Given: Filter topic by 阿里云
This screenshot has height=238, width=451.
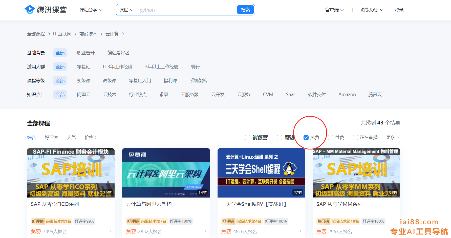Looking at the screenshot, I should [84, 95].
